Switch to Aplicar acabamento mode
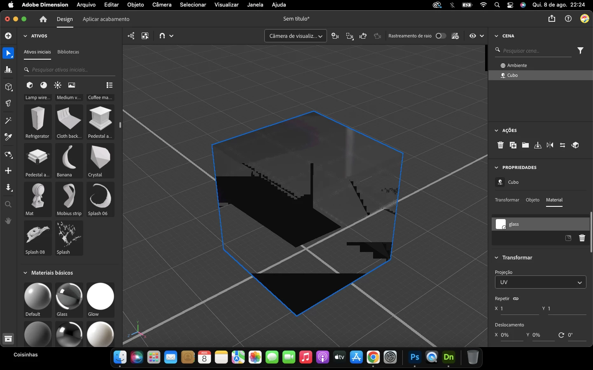 click(x=106, y=19)
